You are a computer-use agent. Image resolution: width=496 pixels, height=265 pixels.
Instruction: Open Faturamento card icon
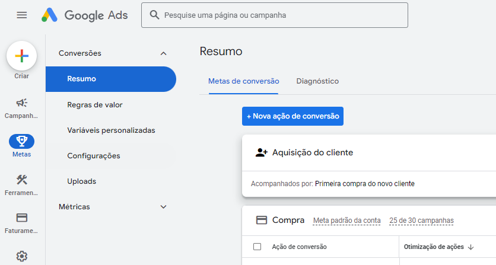pyautogui.click(x=22, y=218)
